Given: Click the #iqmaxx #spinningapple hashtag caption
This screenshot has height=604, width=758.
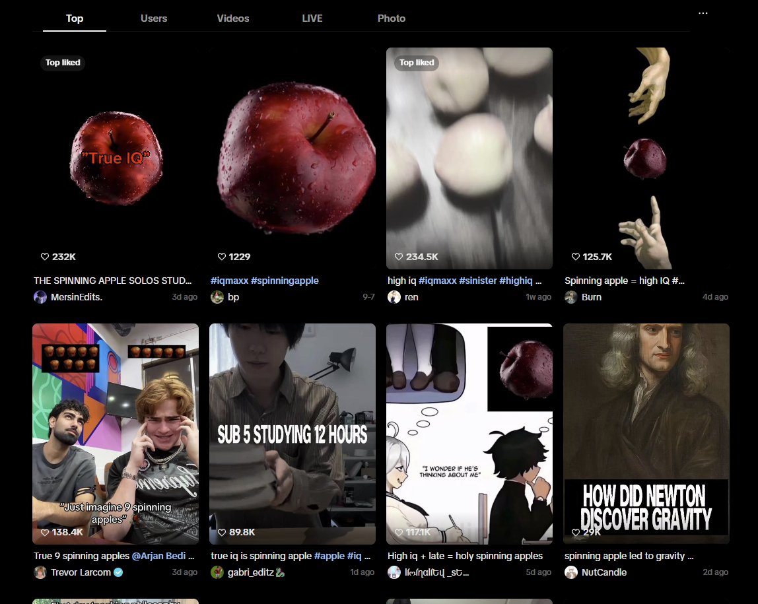Looking at the screenshot, I should [264, 281].
